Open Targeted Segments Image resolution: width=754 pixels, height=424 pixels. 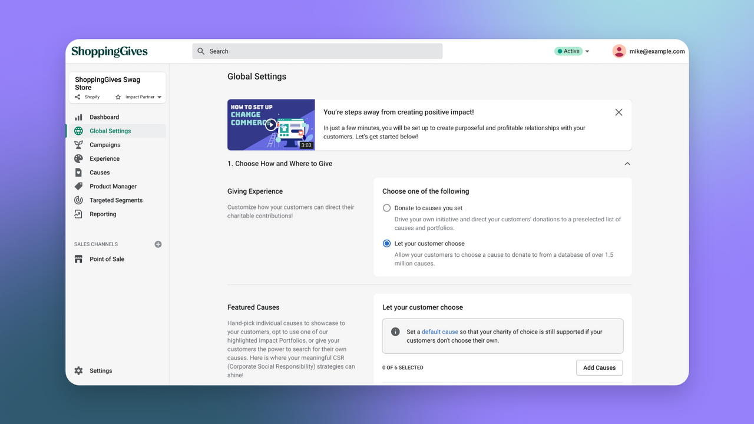[x=116, y=200]
